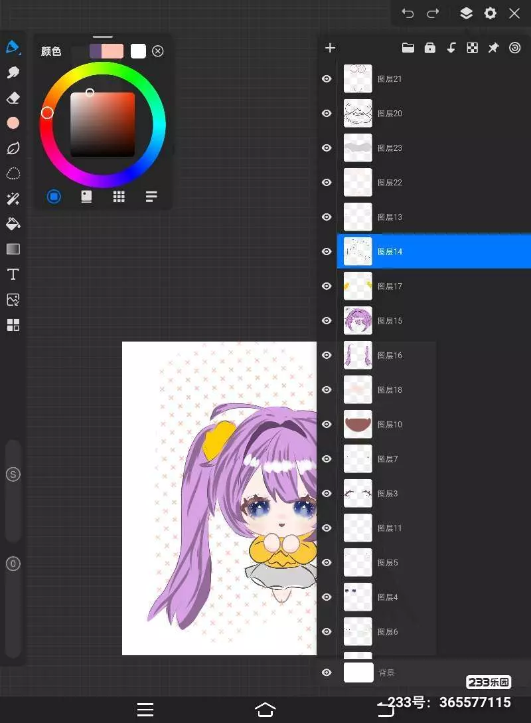Viewport: 531px width, 723px height.
Task: Open the insert image tool
Action: pos(13,300)
